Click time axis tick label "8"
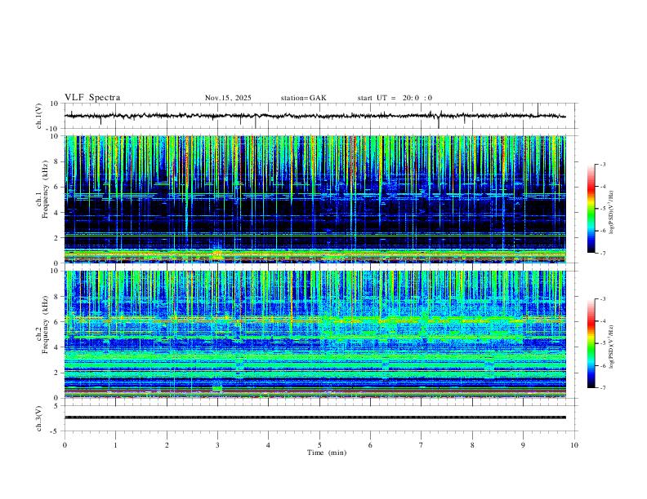This screenshot has height=499, width=647. 472,445
